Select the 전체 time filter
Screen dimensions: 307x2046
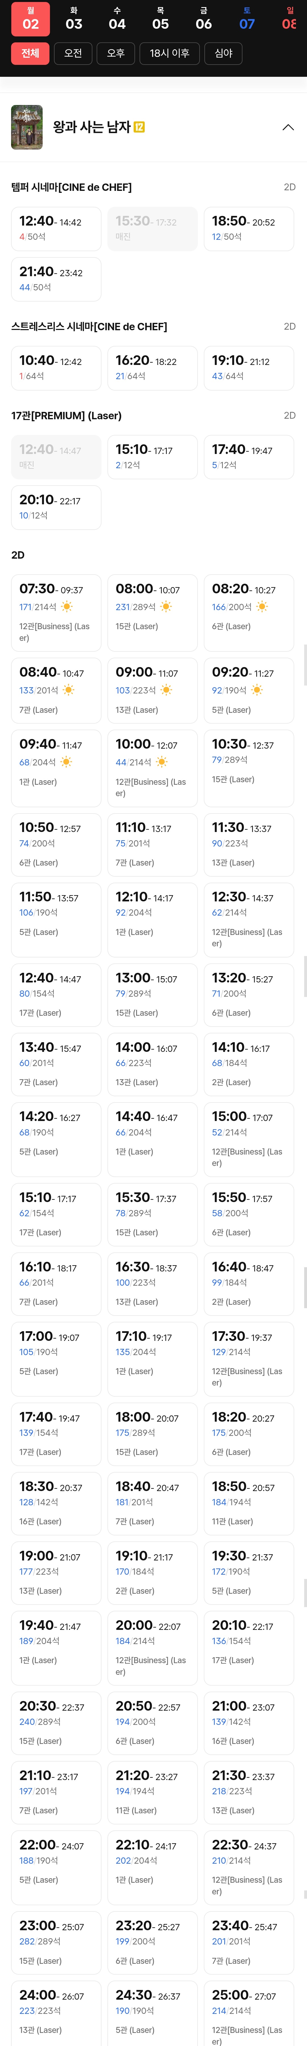click(30, 53)
